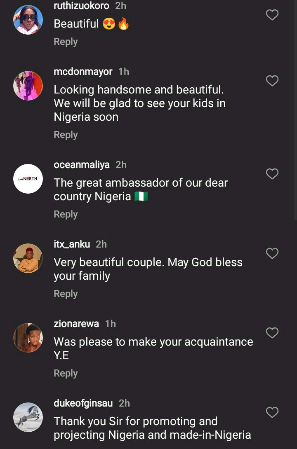
Task: View oceanmaliya's I Am North avatar
Action: click(28, 179)
